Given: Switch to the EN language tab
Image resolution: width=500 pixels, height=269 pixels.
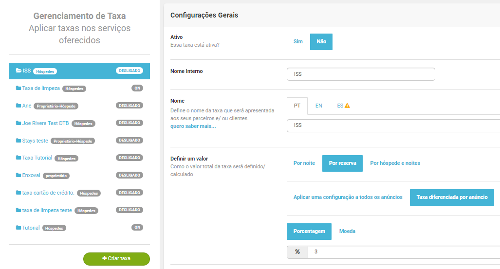Looking at the screenshot, I should coord(318,106).
